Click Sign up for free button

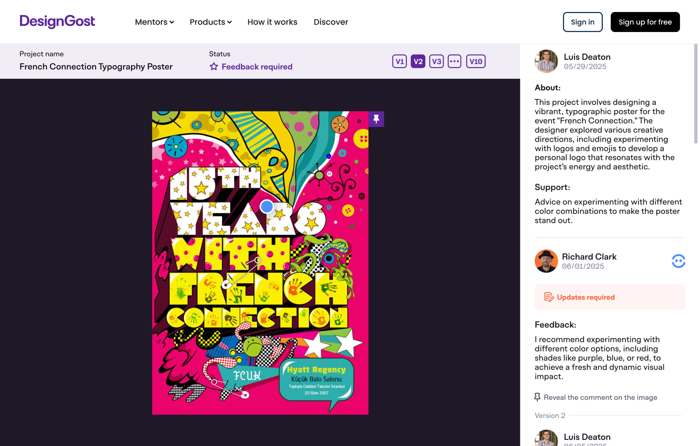coord(645,22)
